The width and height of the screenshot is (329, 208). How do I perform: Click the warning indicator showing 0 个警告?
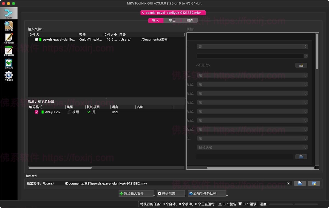227,204
